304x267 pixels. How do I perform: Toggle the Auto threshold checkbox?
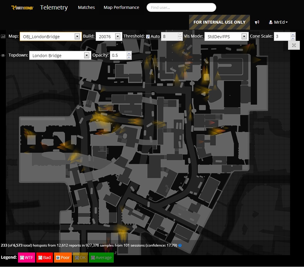148,36
